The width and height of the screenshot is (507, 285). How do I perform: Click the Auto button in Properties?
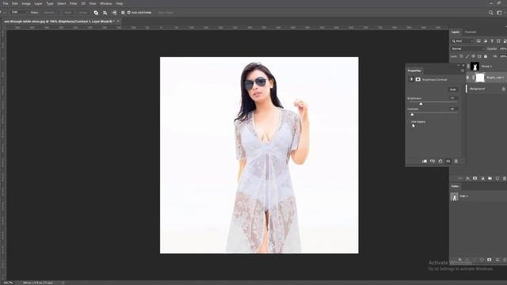pos(453,89)
